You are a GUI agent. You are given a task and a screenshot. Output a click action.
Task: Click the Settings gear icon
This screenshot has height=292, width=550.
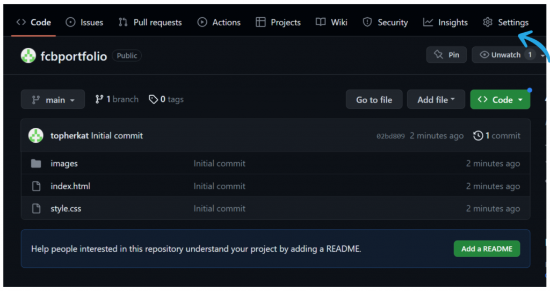point(488,22)
